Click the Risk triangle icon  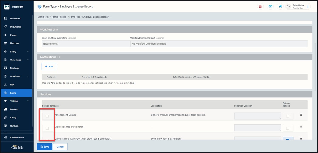click(5, 84)
